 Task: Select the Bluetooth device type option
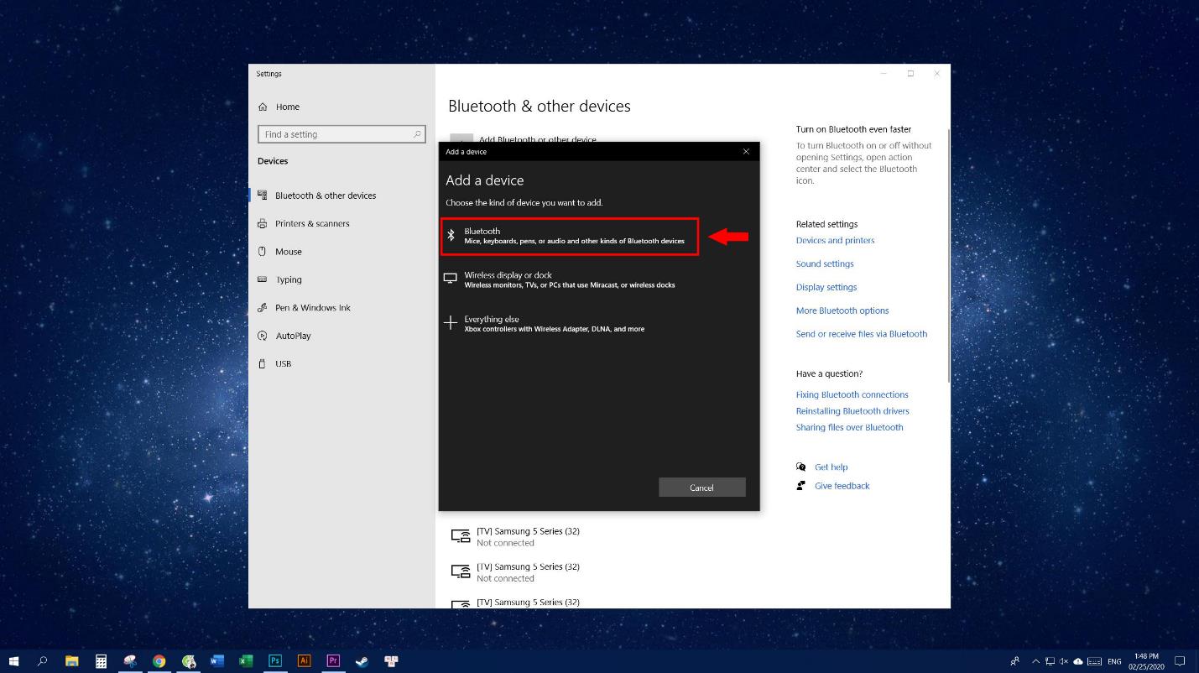[x=570, y=236]
